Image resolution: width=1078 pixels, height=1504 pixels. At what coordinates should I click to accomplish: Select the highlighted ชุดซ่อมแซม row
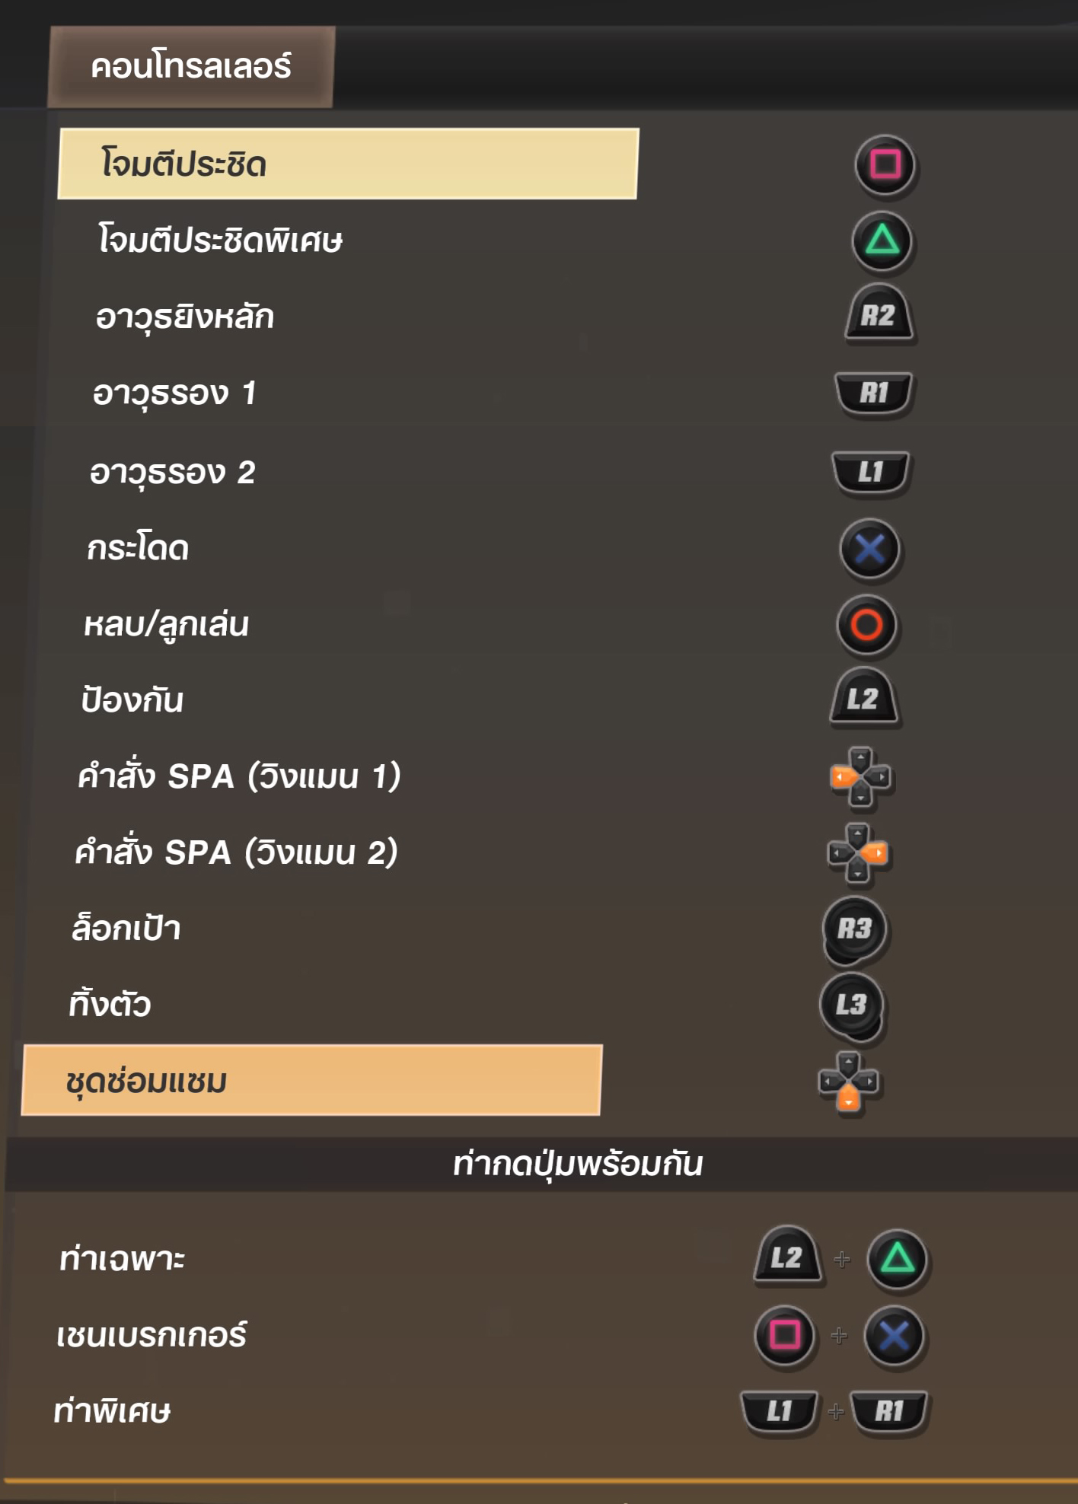(312, 1081)
